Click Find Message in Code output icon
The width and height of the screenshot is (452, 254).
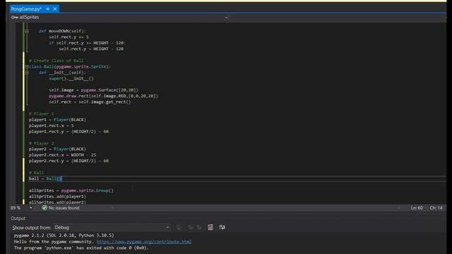click(179, 227)
